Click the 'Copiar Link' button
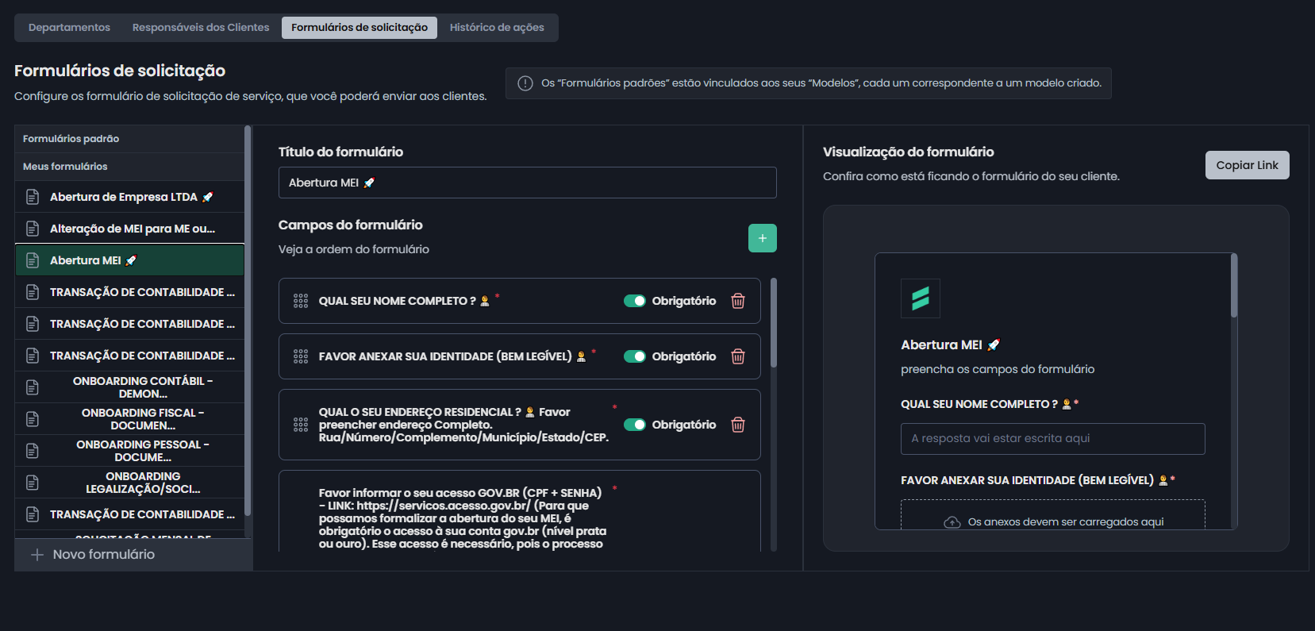Viewport: 1315px width, 631px height. pos(1247,165)
